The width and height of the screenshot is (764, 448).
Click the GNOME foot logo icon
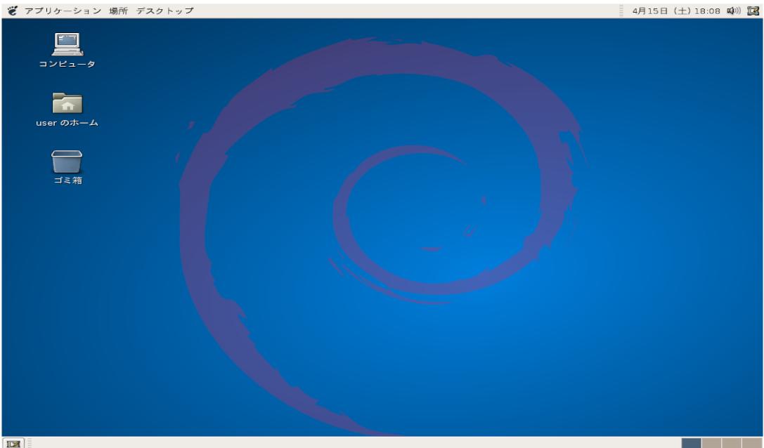13,11
